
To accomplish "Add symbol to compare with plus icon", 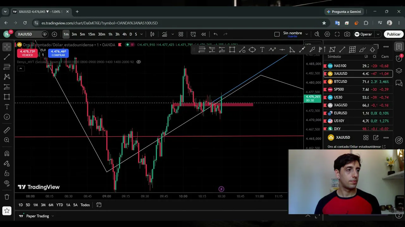I will click(x=54, y=34).
